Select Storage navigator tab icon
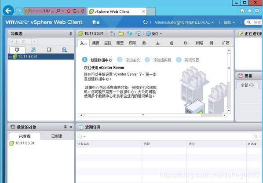Screen dimensions: 263x183 49,49
